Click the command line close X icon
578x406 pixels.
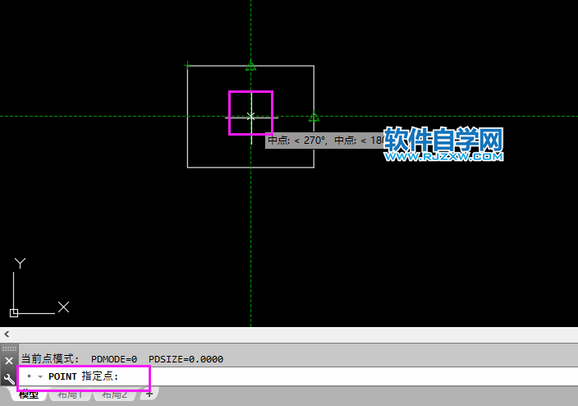click(8, 360)
